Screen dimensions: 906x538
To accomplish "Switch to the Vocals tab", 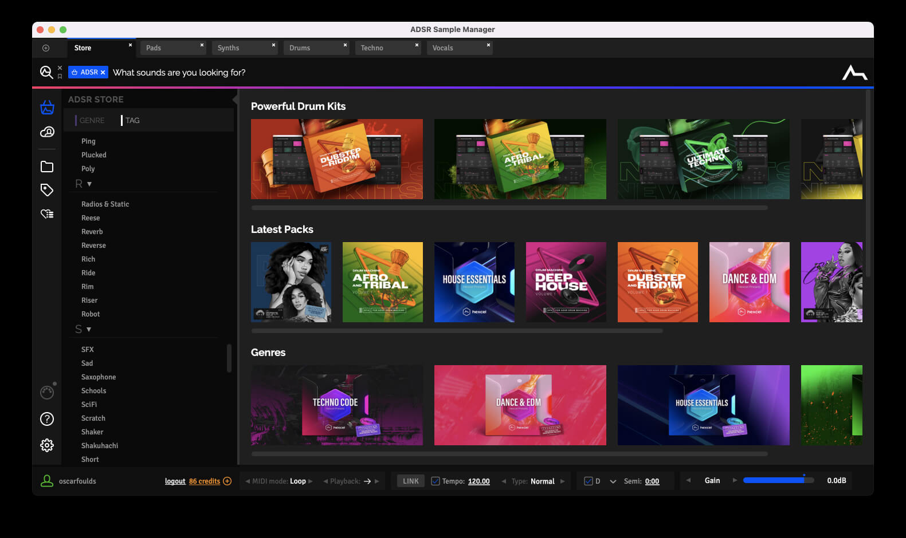I will (460, 48).
